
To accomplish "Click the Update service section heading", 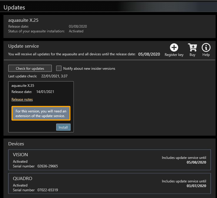I will (x=24, y=46).
